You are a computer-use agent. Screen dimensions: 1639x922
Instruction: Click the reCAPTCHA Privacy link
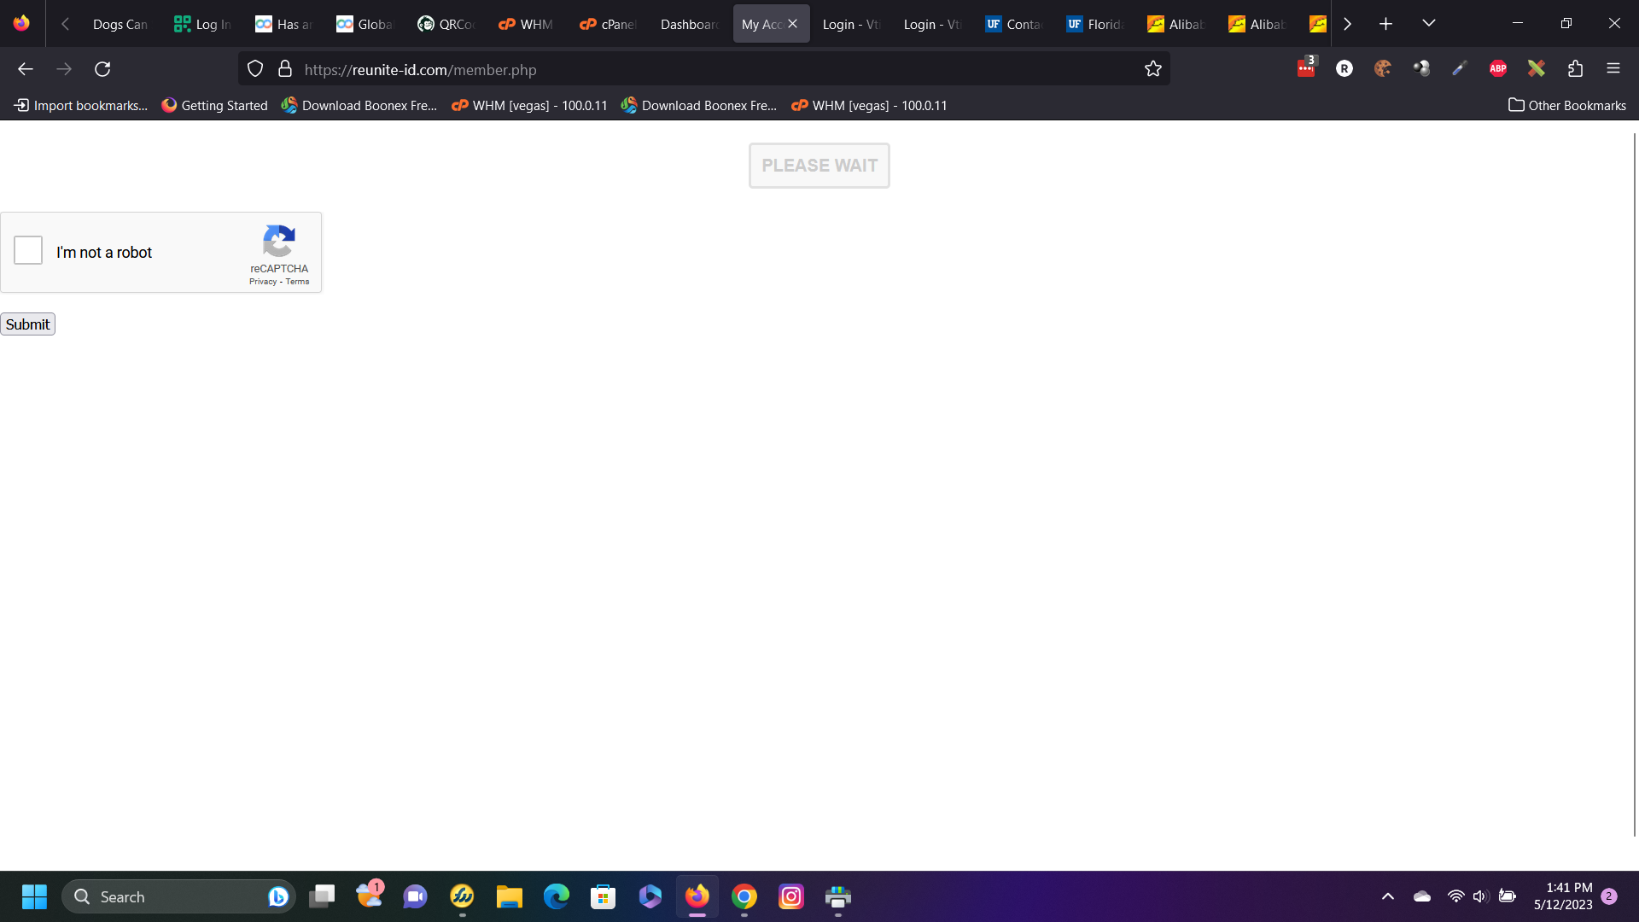[262, 282]
